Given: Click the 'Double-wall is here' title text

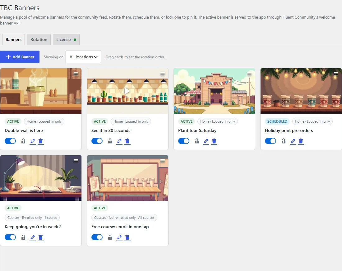Looking at the screenshot, I should [24, 130].
